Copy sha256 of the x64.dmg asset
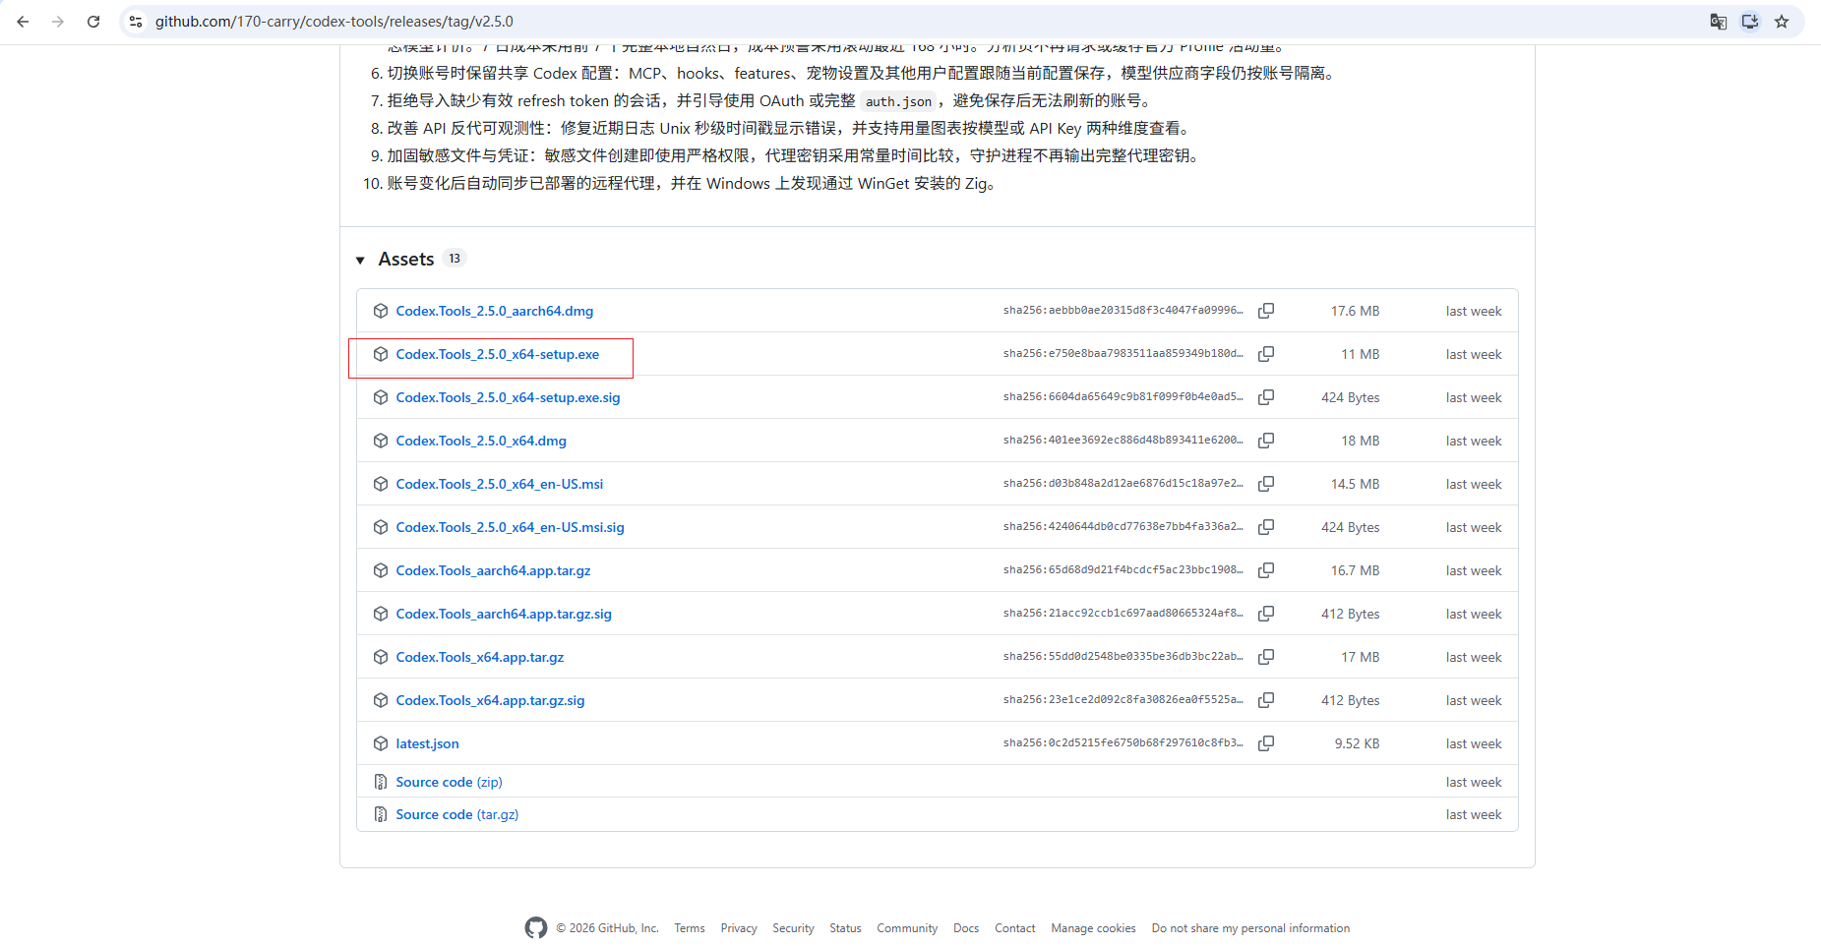This screenshot has height=946, width=1821. 1266,441
